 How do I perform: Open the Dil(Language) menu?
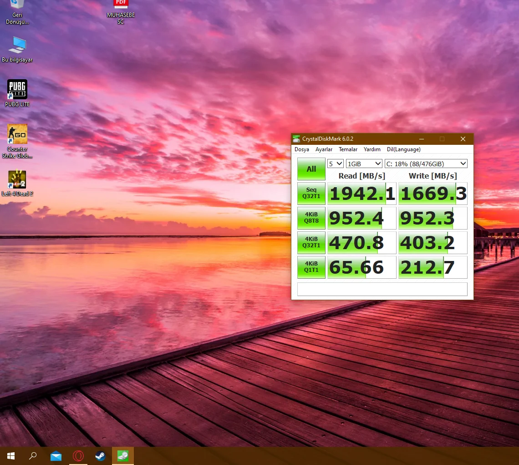[403, 149]
